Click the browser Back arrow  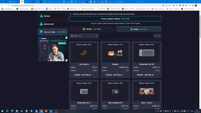point(2,5)
